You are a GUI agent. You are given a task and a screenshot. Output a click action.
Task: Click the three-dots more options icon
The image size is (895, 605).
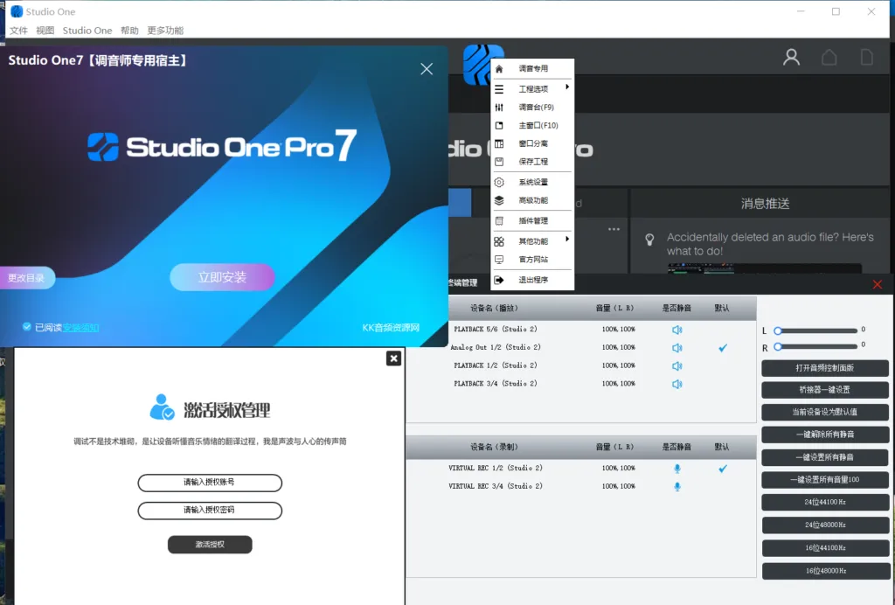[x=614, y=229]
